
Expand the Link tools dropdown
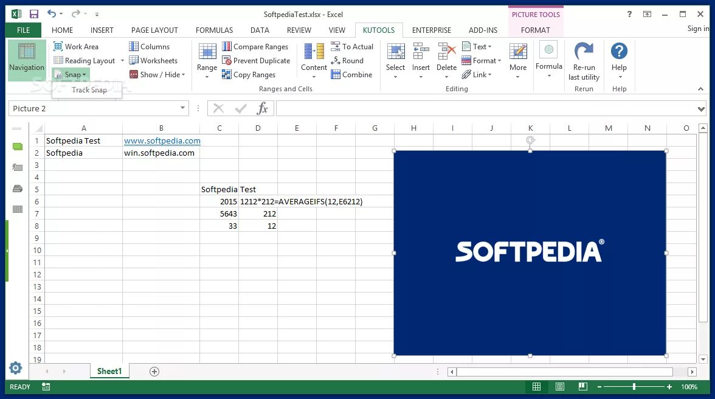point(477,75)
